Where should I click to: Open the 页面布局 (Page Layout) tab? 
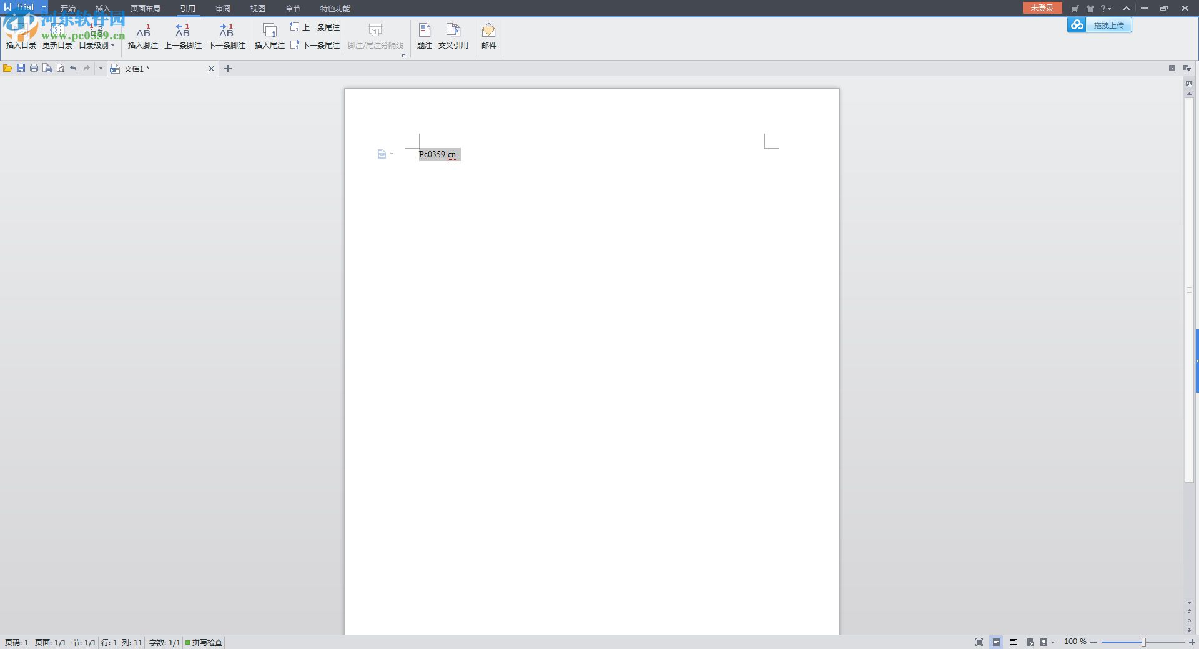point(145,8)
